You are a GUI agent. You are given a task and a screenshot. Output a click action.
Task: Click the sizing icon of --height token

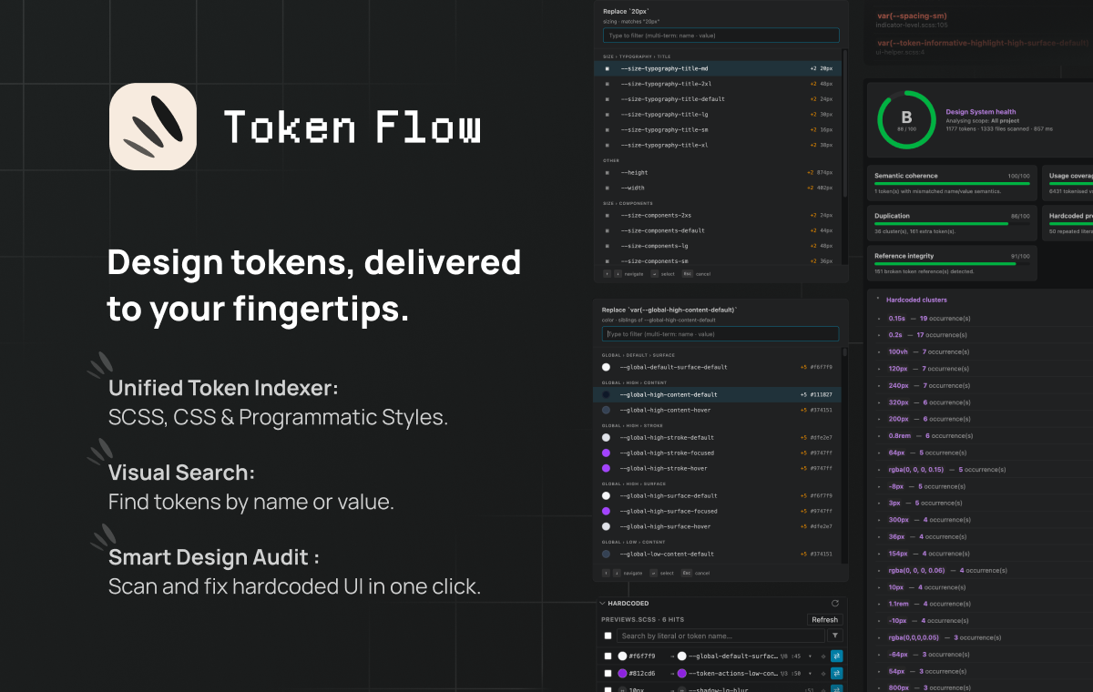tap(608, 172)
